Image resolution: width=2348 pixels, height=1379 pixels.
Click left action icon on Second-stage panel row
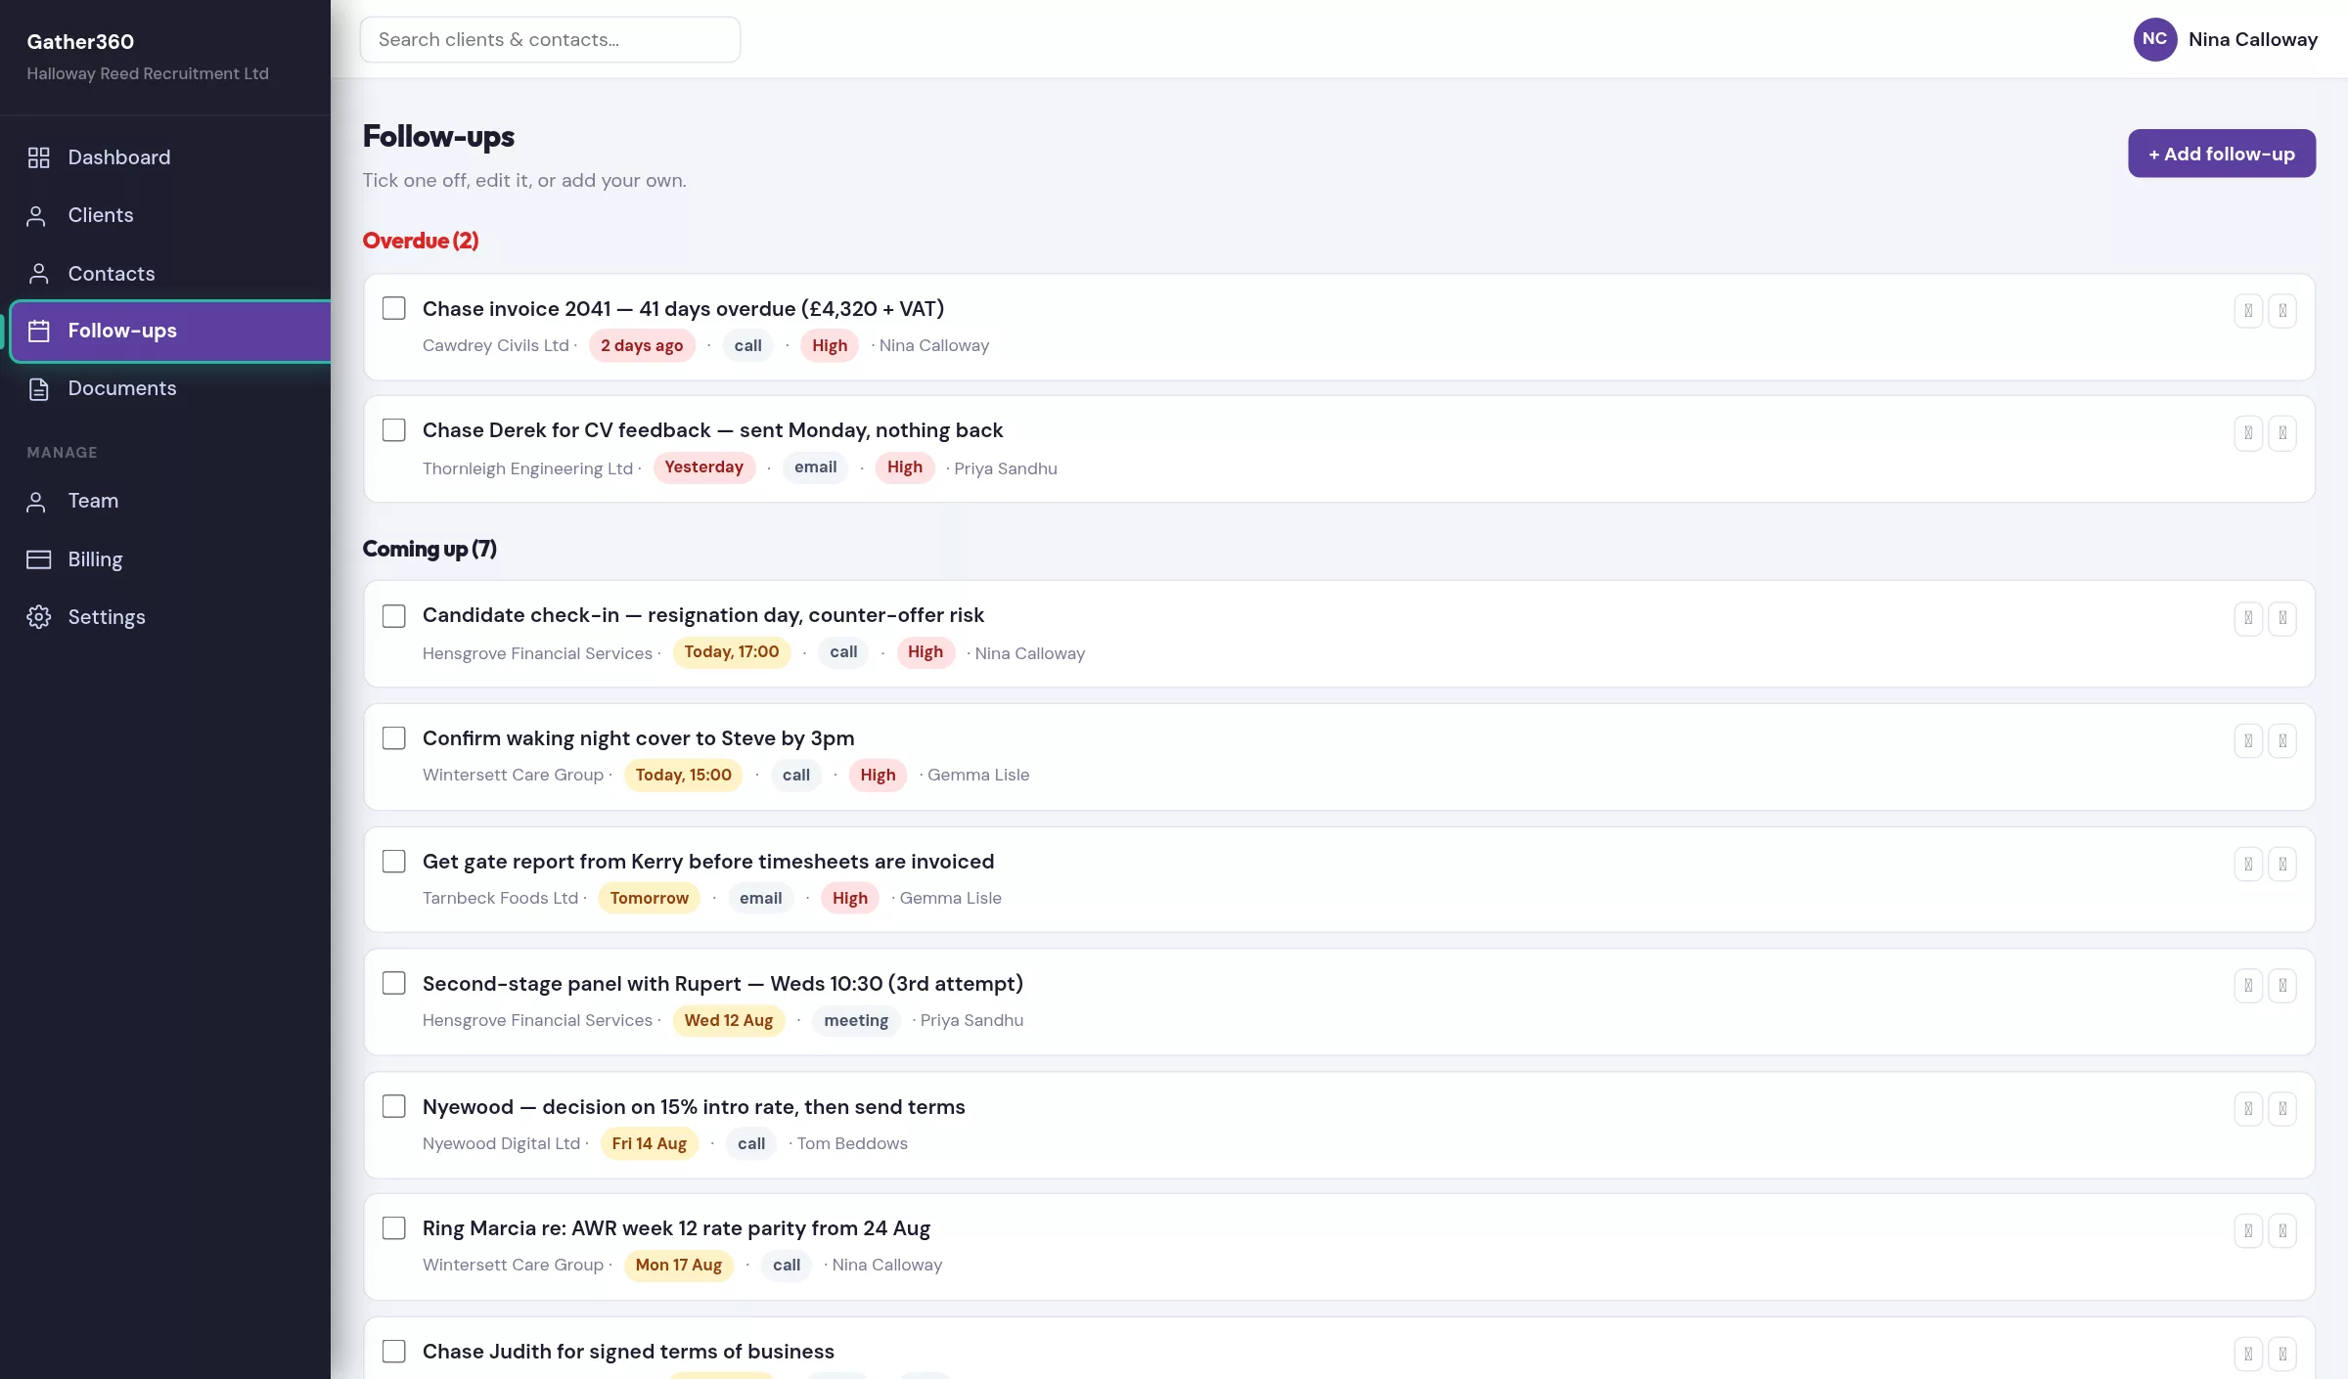point(2248,986)
